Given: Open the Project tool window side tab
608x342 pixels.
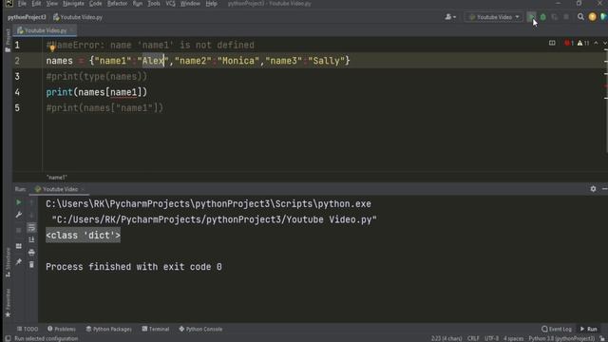Looking at the screenshot, I should coord(8,40).
